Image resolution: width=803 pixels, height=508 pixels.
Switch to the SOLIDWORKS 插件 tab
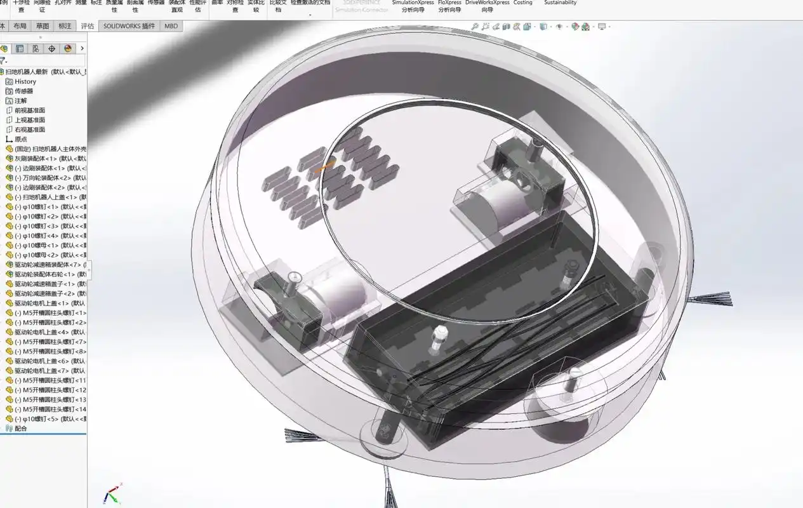129,26
